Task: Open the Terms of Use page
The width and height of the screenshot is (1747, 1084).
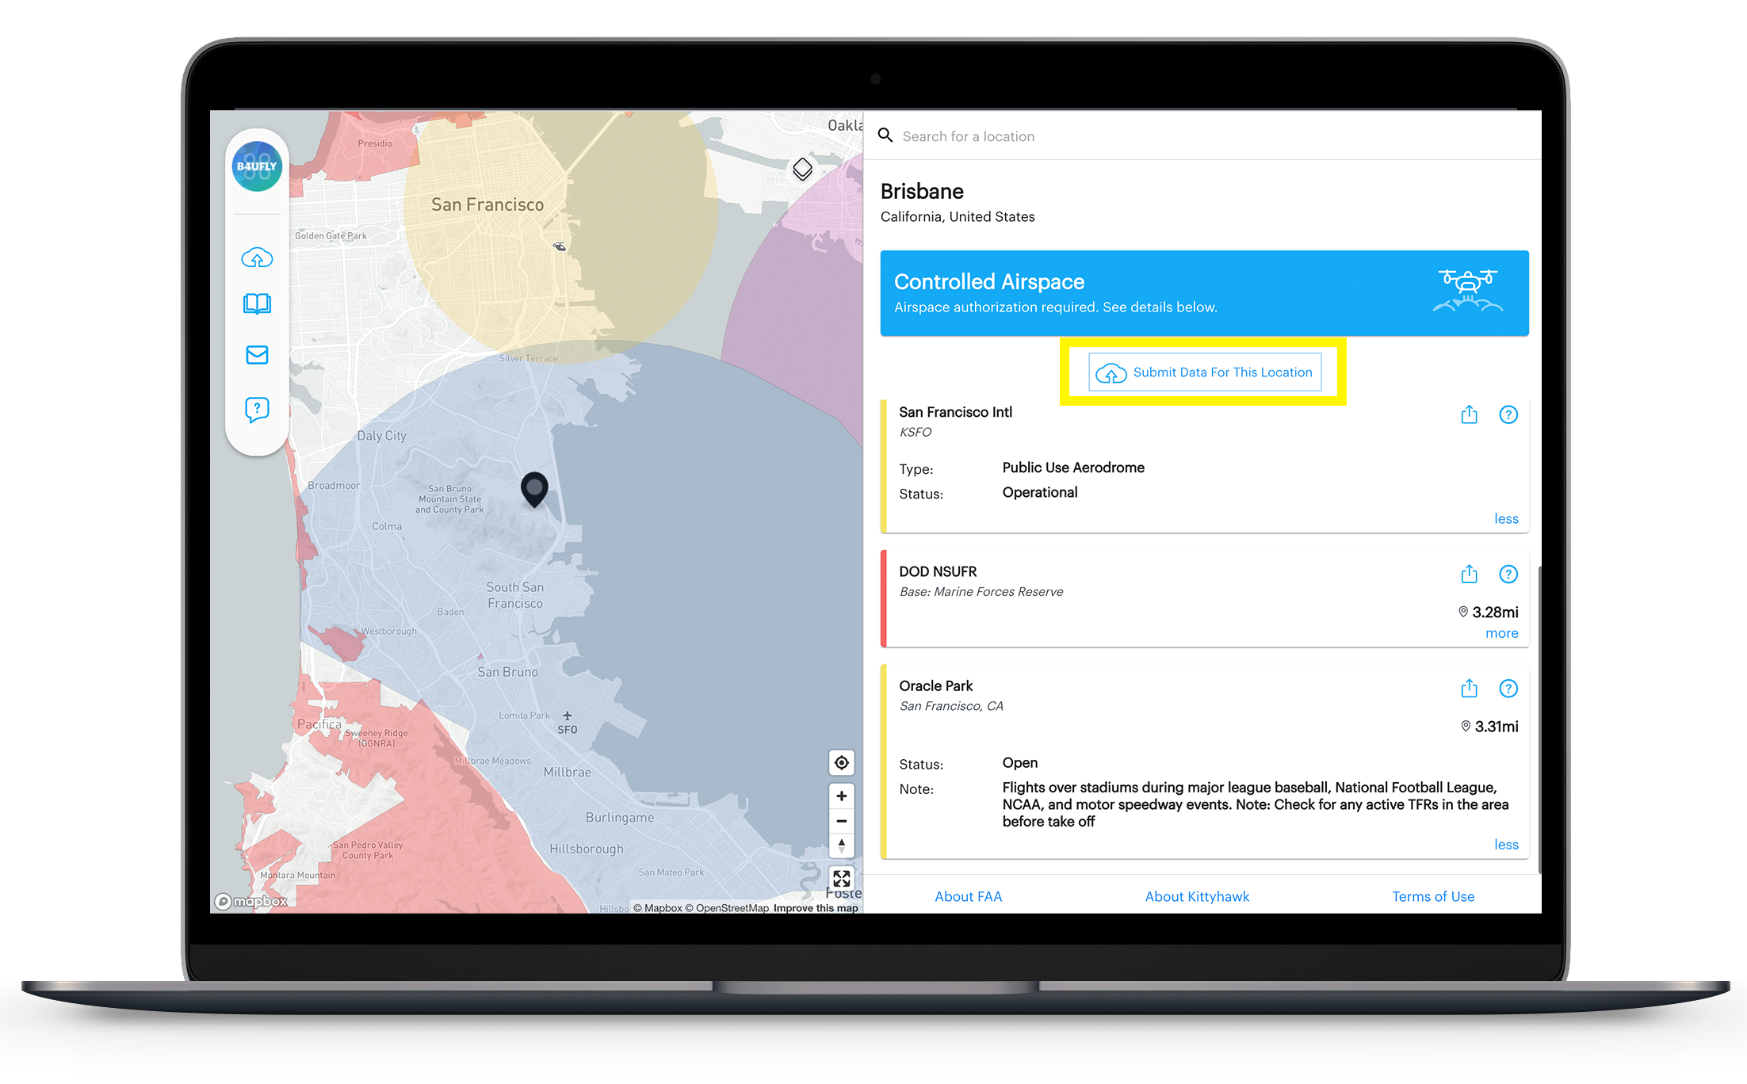Action: click(x=1433, y=896)
